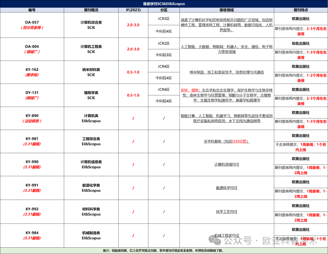Viewport: 328px width, 254px height.
Task: Click the 能源化学类 EI&Scopus cell
Action: (91, 188)
